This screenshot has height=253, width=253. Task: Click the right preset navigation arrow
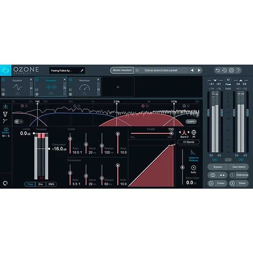198,70
